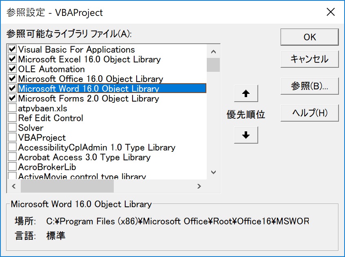The width and height of the screenshot is (345, 257).
Task: Click the list's down scroll arrow
Action: 214,173
